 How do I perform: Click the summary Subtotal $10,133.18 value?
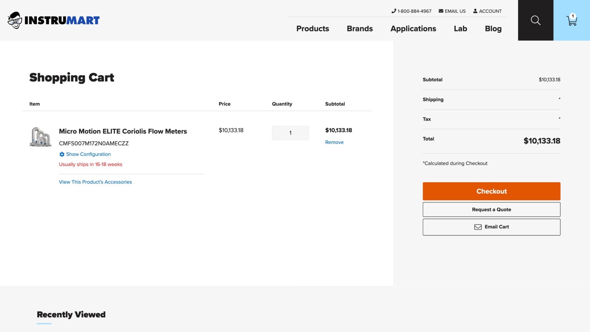(x=549, y=80)
